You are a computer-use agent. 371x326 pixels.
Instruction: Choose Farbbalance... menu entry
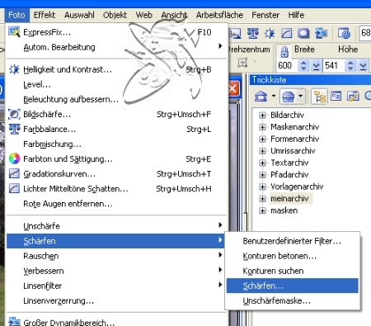[116, 129]
